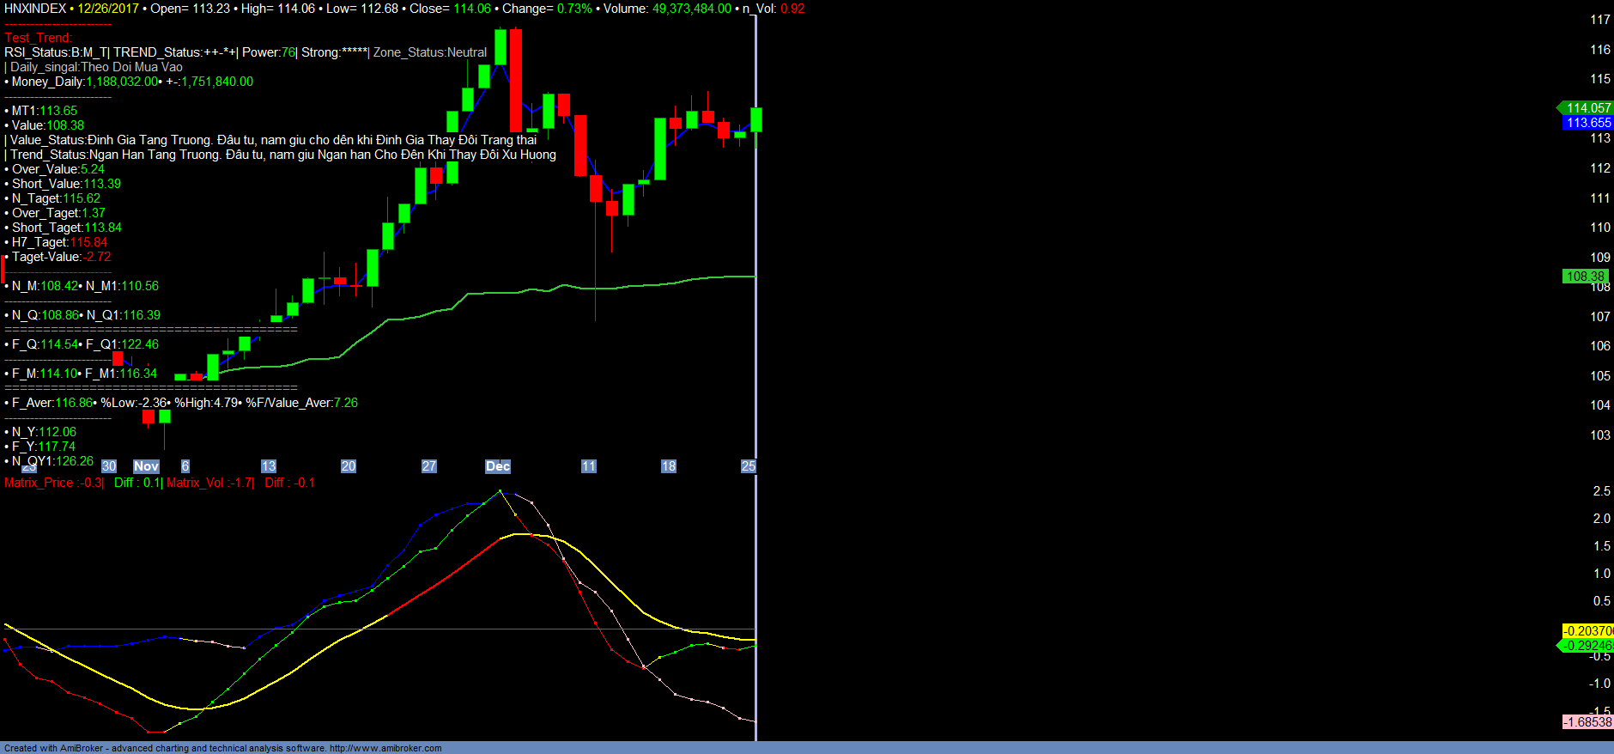Click the green 114.057 price tag

1587,108
